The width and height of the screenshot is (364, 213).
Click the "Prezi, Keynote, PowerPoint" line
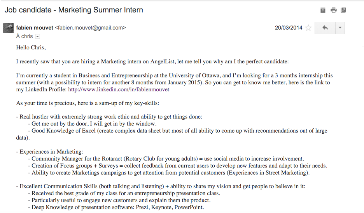[118, 207]
